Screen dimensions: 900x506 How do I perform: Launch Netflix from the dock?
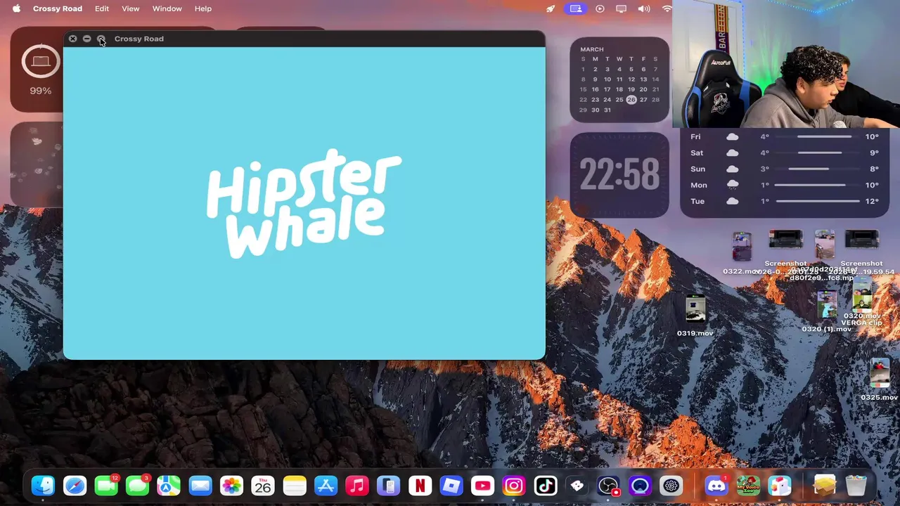[x=420, y=486]
